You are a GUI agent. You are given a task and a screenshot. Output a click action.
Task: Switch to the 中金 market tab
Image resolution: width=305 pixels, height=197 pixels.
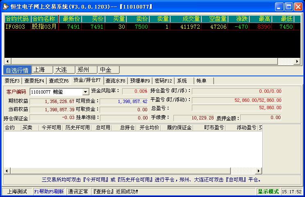tap(109, 70)
